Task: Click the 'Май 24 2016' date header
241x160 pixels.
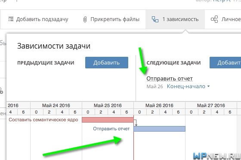Action: click(56, 105)
